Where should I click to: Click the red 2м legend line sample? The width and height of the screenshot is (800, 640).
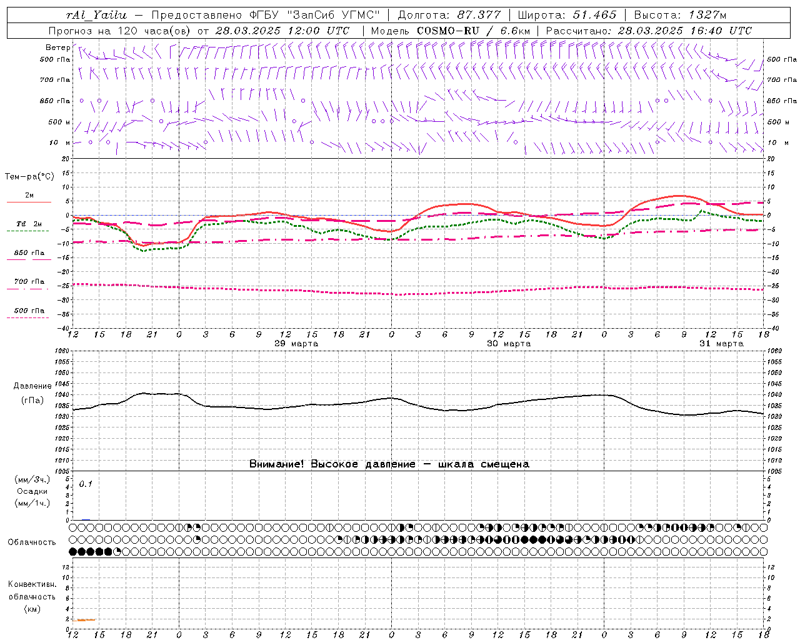click(29, 202)
